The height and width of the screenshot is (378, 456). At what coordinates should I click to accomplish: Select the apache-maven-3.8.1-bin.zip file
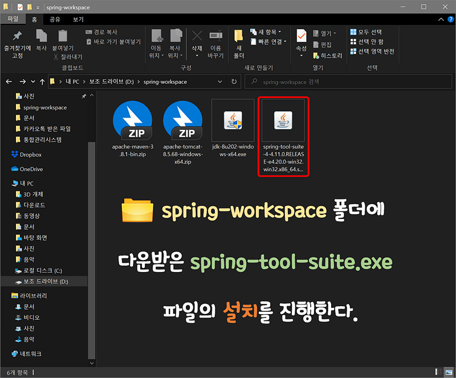133,129
